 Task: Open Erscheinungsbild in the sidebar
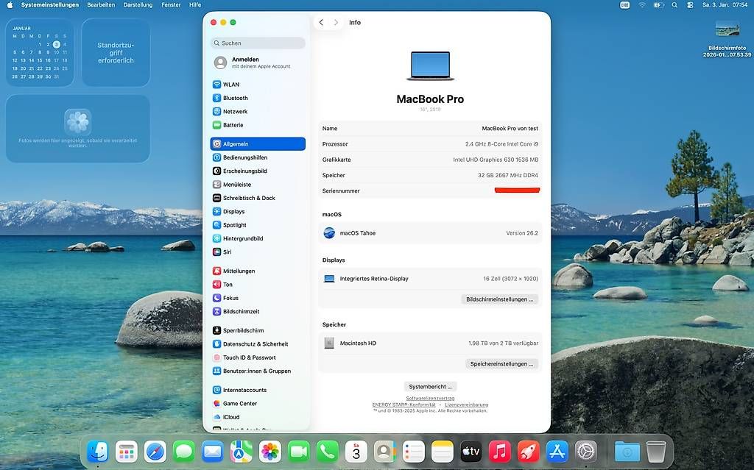point(258,171)
